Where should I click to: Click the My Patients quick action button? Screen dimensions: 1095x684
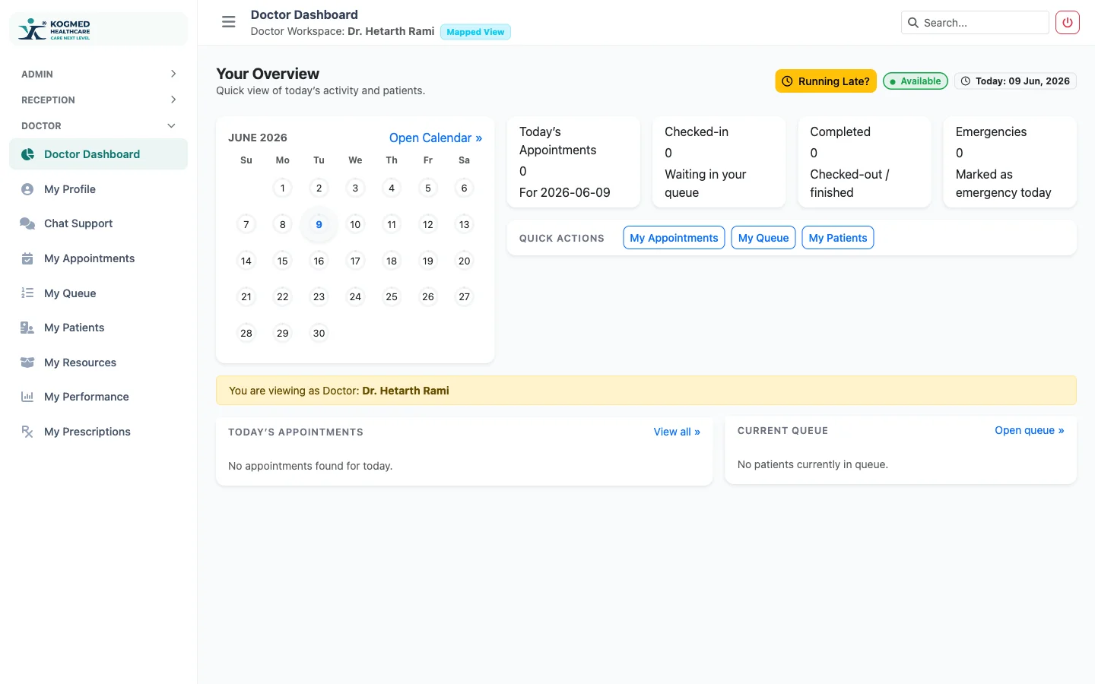[838, 238]
